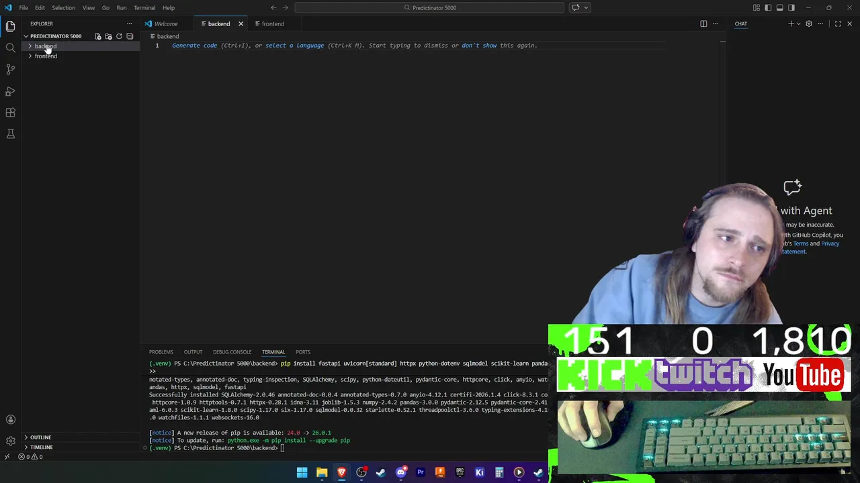Switch to the Ports panel tab

pos(303,352)
